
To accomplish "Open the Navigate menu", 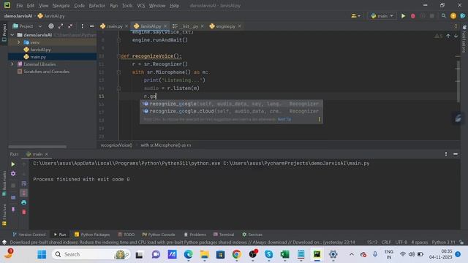I will 61,6.
